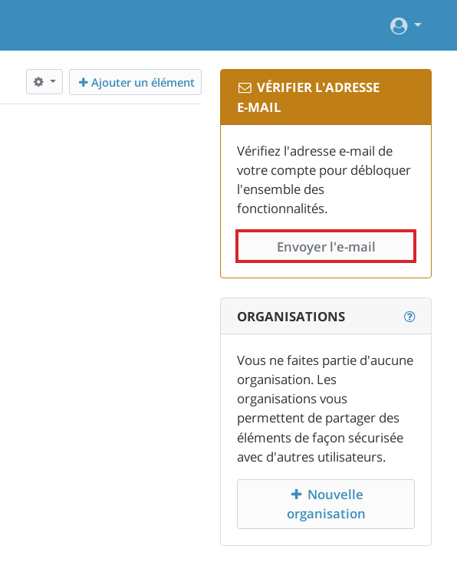Open the user account avatar menu
The height and width of the screenshot is (572, 457).
[399, 26]
